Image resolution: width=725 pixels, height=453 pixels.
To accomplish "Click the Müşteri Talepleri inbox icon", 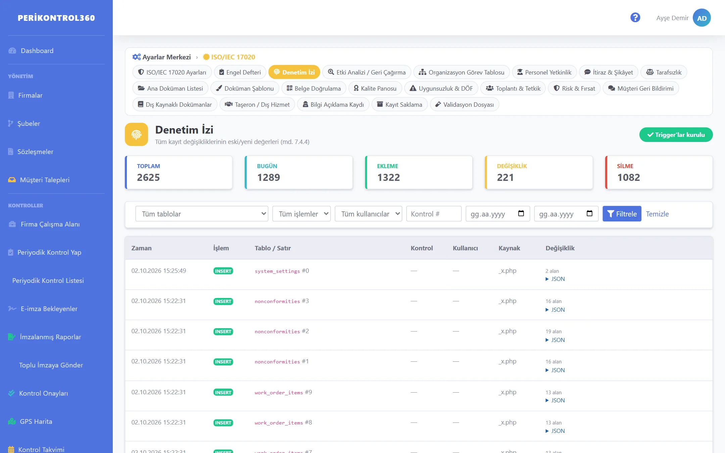I will [12, 180].
